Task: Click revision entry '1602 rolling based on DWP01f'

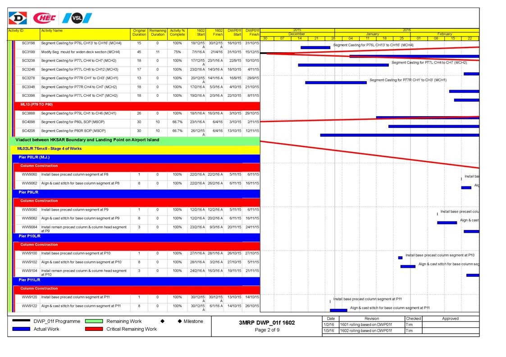Action: pyautogui.click(x=365, y=331)
